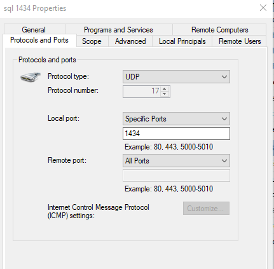View the Remote Users tab
274x269 pixels.
pyautogui.click(x=240, y=41)
